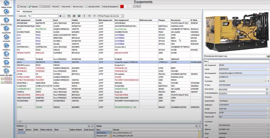Screen dimensions: 270x138
Task: Browse photo file with folder icon
Action: tap(268, 56)
